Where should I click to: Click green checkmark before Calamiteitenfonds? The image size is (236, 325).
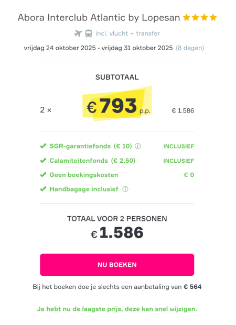[x=43, y=161]
